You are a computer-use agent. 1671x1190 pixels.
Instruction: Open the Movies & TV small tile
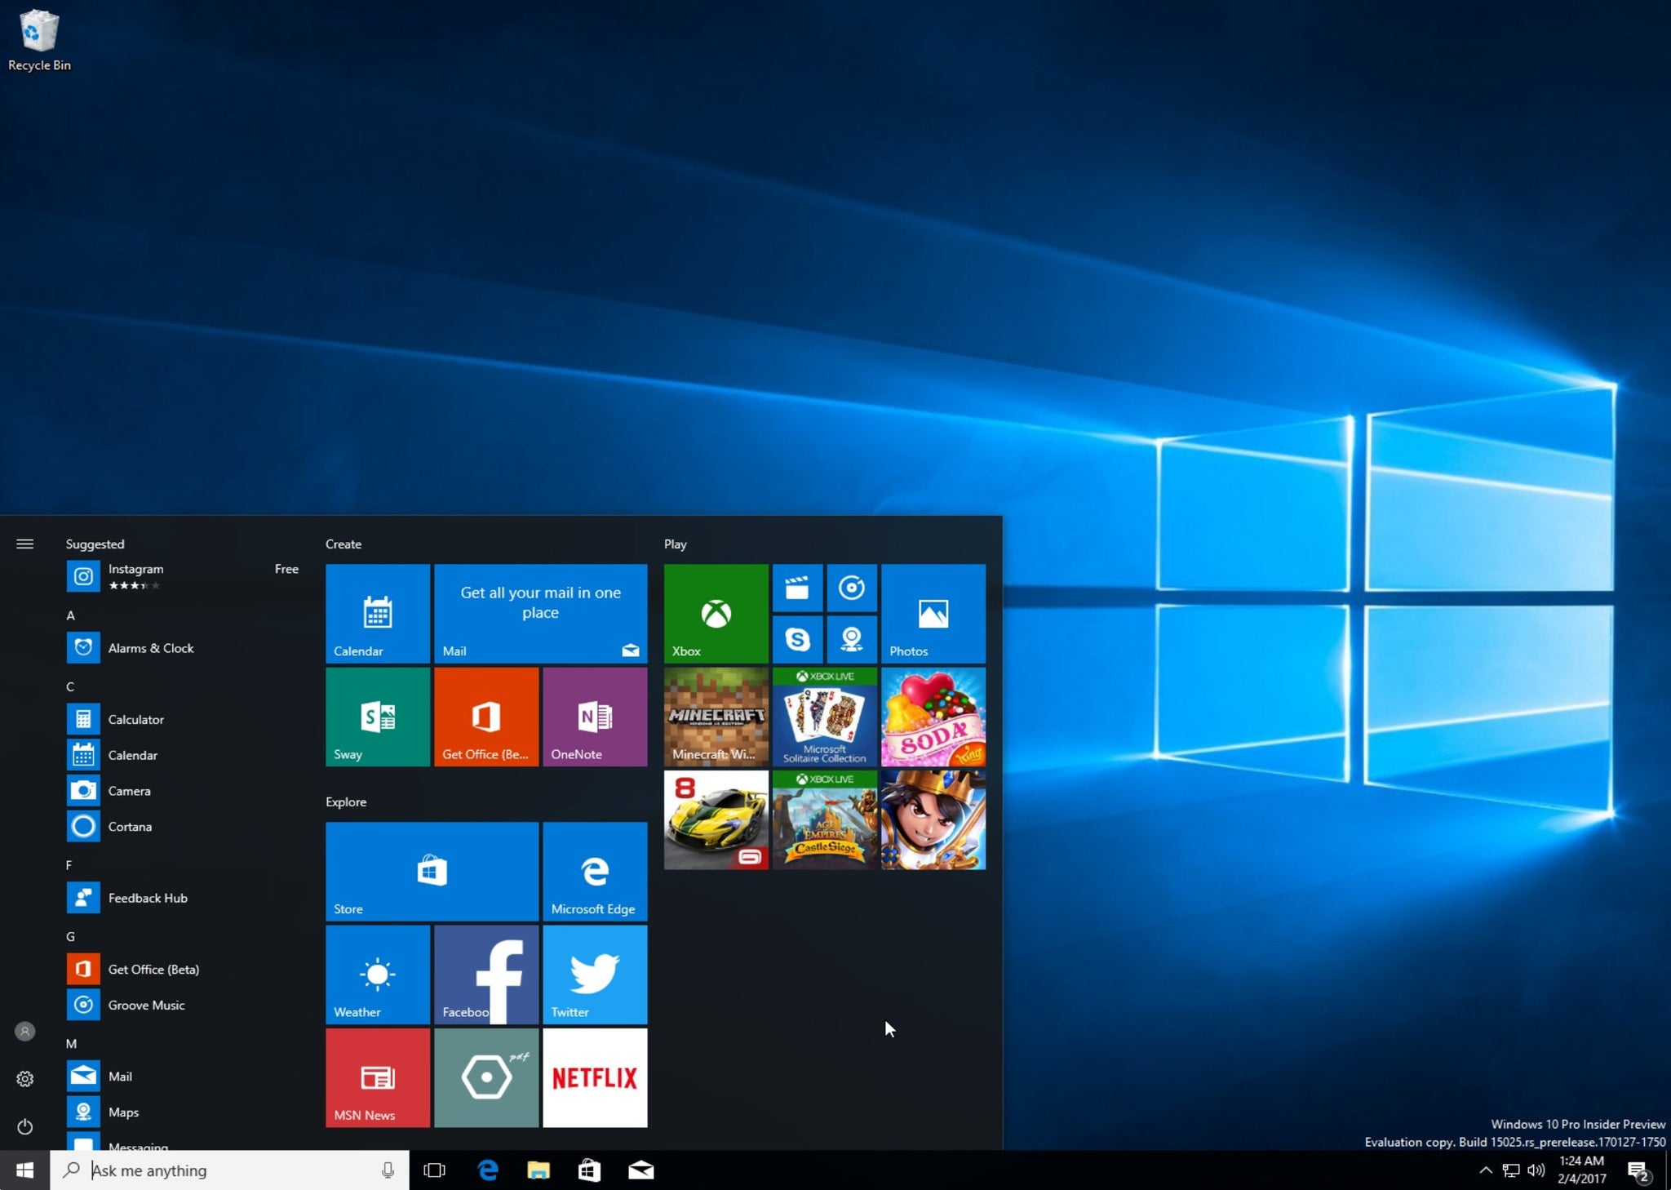797,588
